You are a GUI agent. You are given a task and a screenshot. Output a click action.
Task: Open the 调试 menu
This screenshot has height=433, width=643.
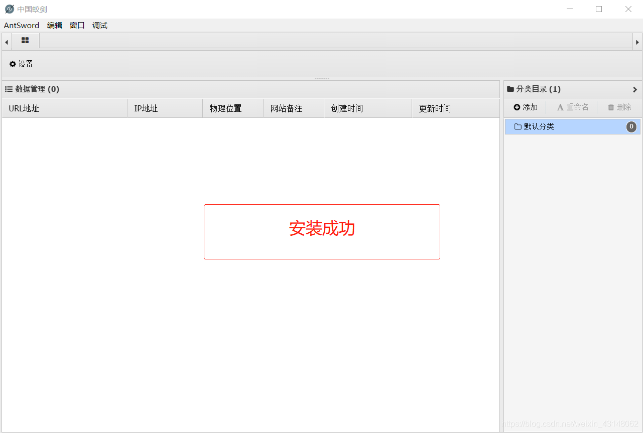click(x=100, y=26)
